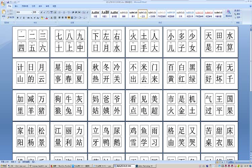Apply first AaBbC title style
Image resolution: width=252 pixels, height=168 pixels.
tap(95, 14)
